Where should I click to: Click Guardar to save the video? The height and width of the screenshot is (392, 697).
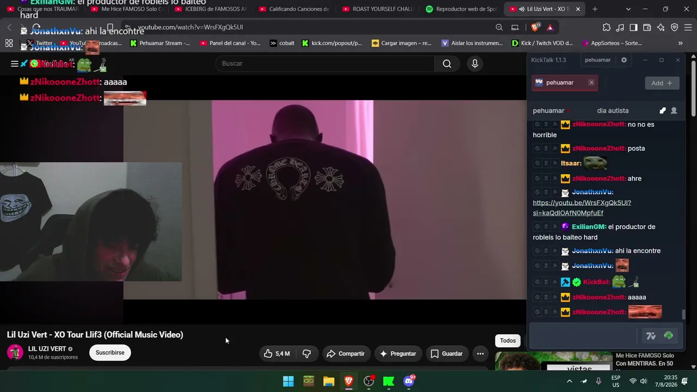tap(447, 354)
